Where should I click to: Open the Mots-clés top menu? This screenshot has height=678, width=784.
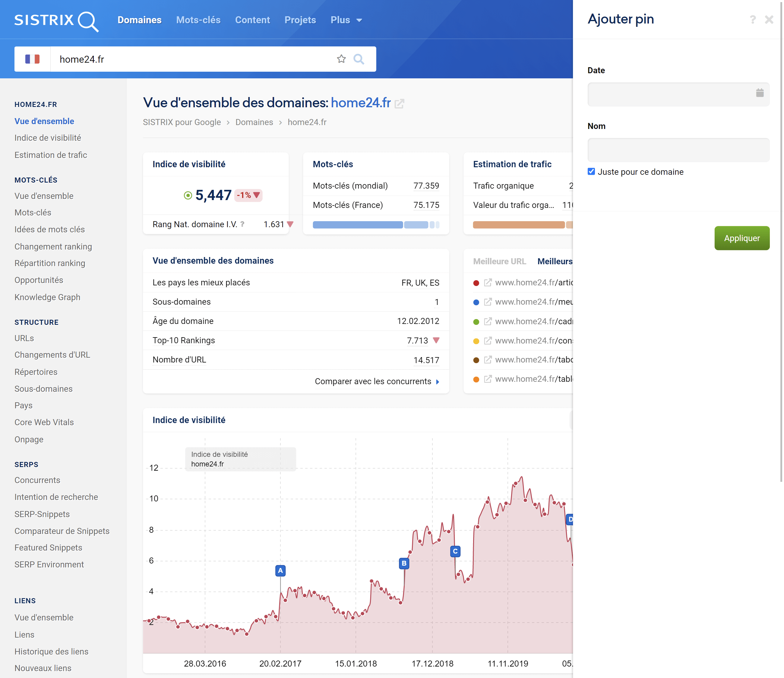(x=198, y=20)
